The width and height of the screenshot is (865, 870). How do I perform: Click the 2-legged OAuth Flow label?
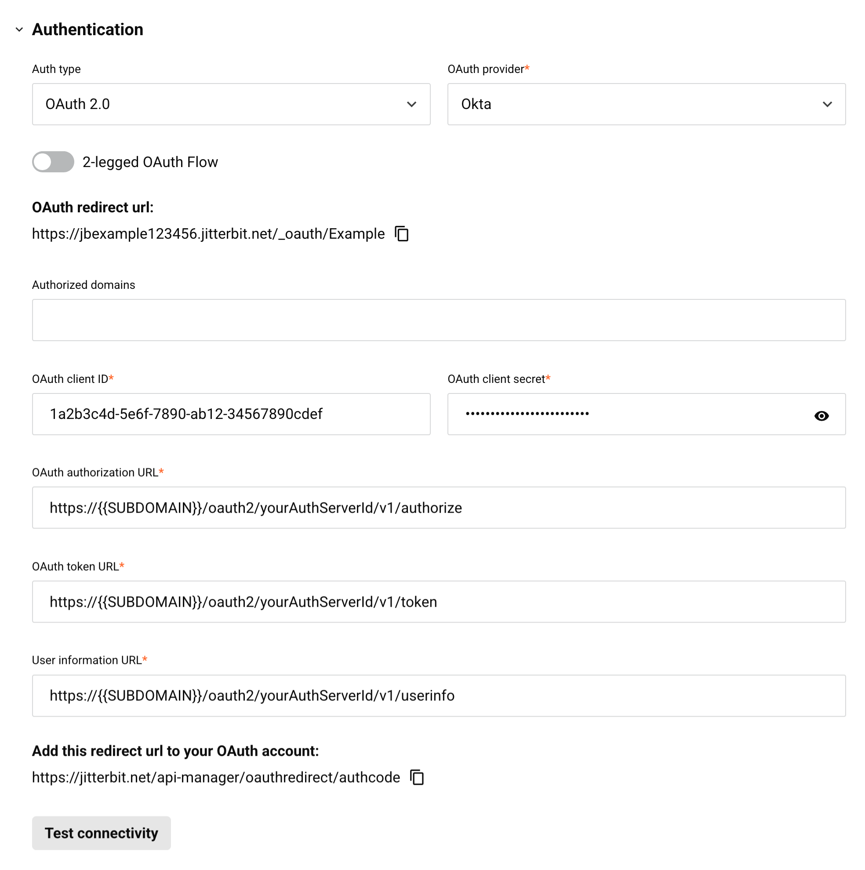tap(150, 162)
